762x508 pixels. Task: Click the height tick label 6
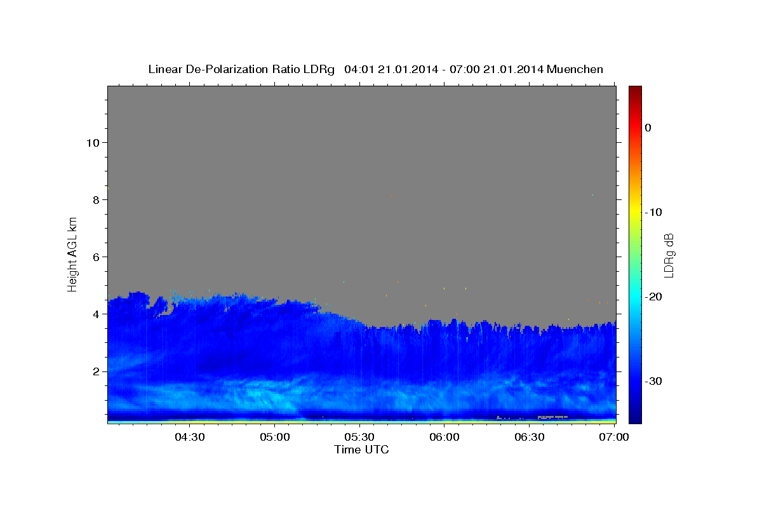coord(95,257)
